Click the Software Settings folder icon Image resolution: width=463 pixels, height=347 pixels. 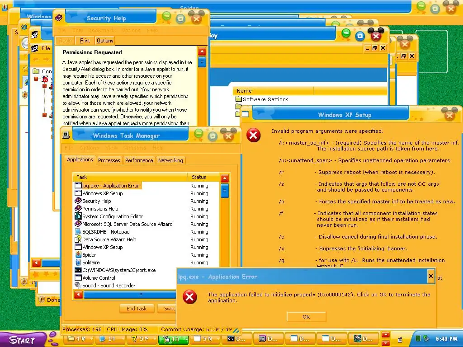pyautogui.click(x=239, y=99)
